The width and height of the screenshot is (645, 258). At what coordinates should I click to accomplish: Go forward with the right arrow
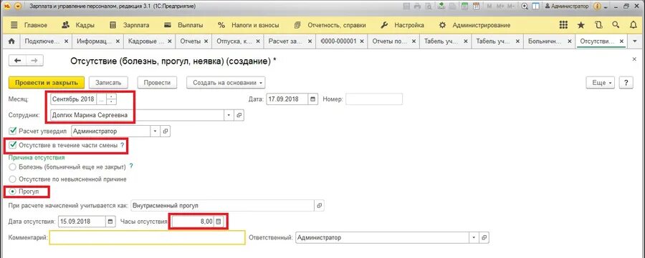click(x=34, y=60)
